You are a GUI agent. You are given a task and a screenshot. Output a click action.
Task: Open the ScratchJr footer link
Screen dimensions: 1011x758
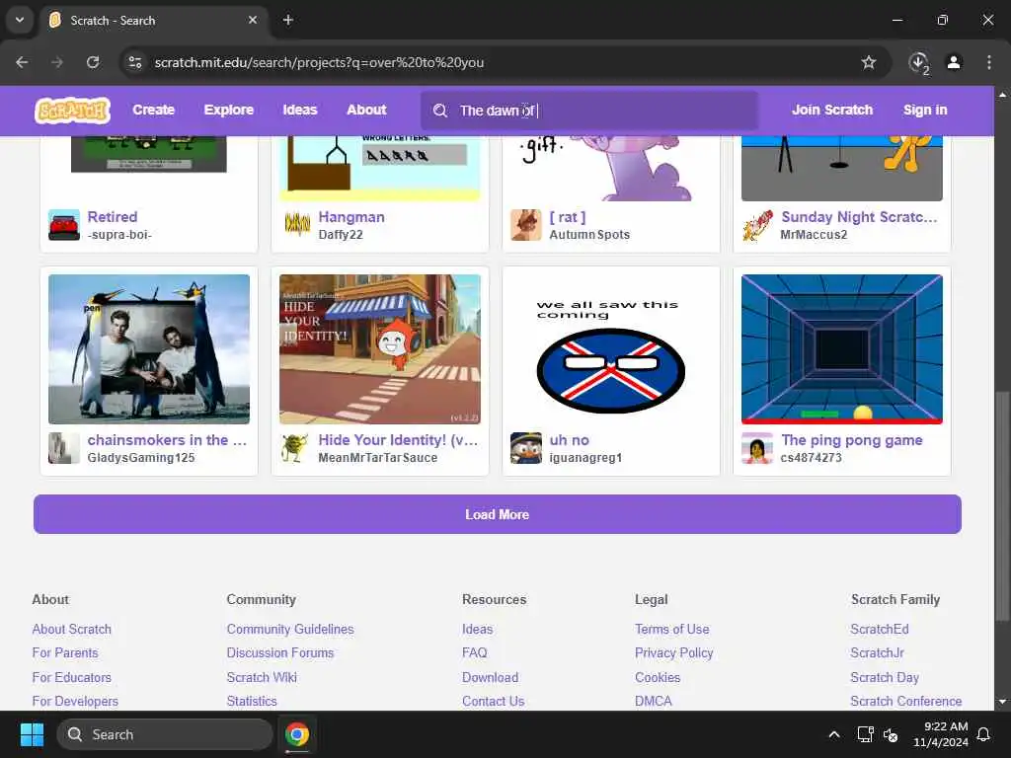point(877,653)
